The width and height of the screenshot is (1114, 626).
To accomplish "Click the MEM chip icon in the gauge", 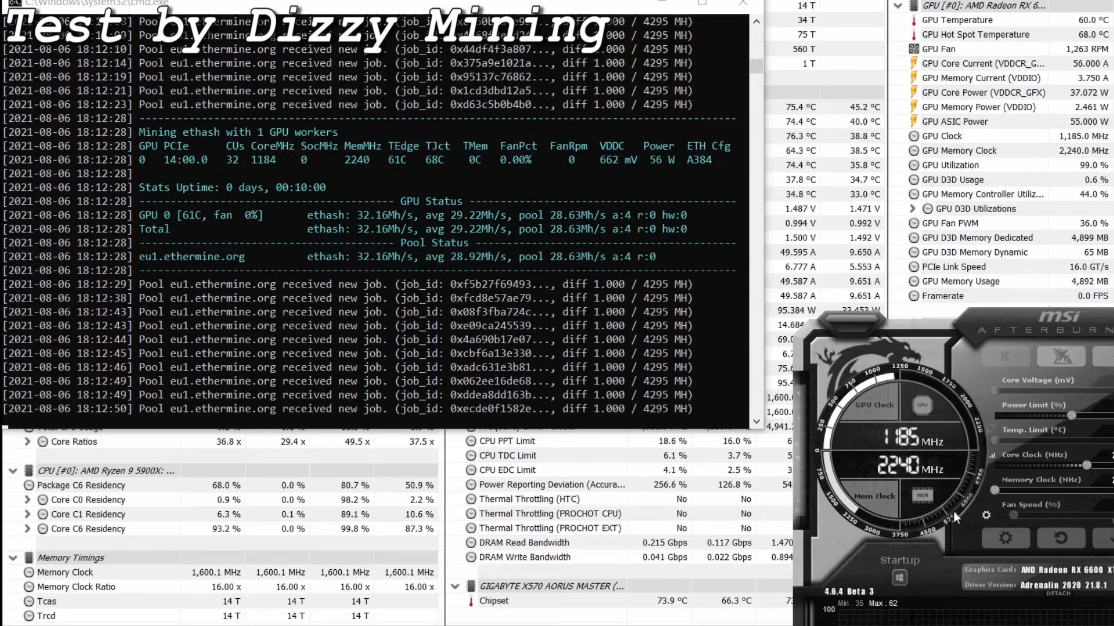I will coord(923,495).
